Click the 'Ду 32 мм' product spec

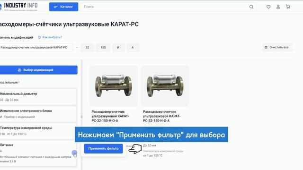[x=150, y=145]
